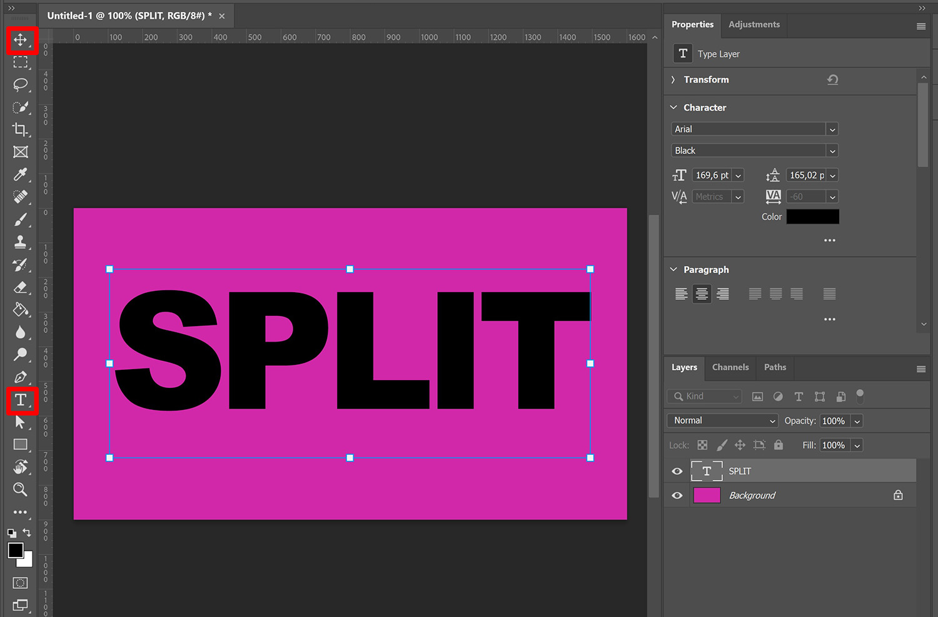Select the Move tool
Viewport: 938px width, 617px height.
click(21, 40)
